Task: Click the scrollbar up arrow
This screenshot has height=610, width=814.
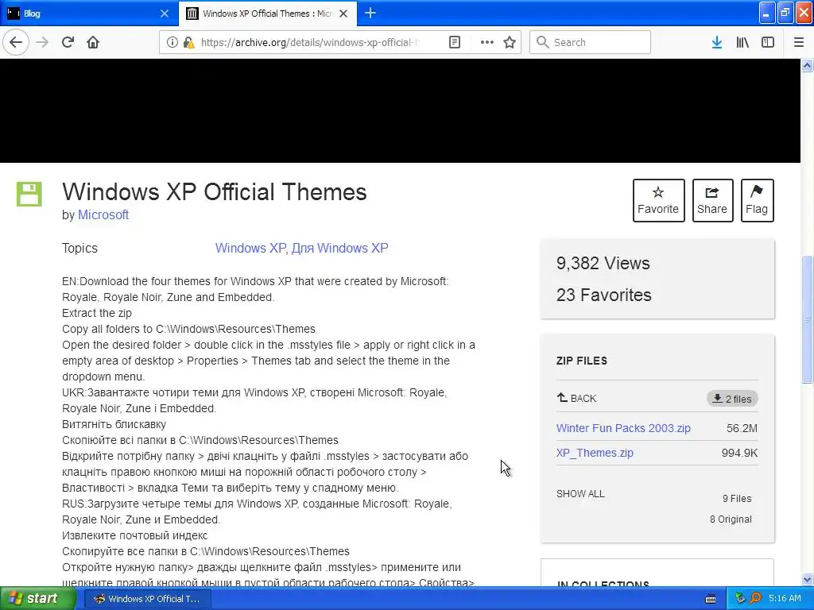Action: 808,65
